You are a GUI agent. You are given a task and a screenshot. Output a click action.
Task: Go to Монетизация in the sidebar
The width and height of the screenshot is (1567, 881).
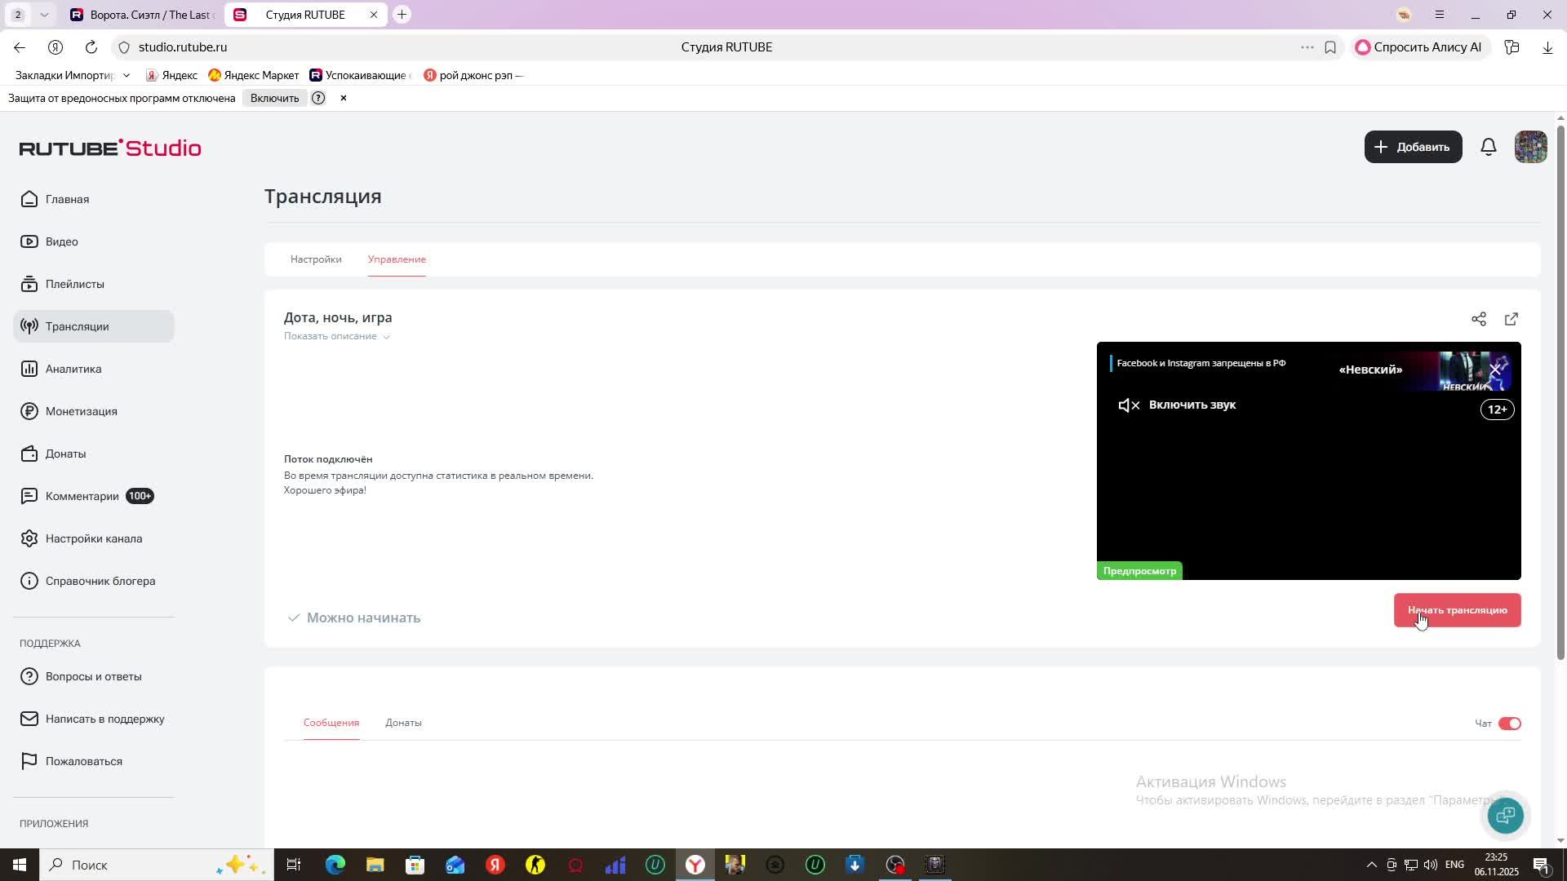pyautogui.click(x=81, y=411)
